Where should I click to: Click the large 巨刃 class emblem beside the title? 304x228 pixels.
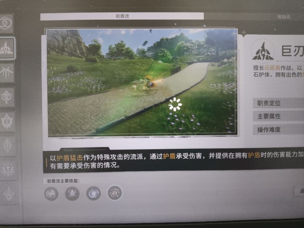click(x=263, y=52)
